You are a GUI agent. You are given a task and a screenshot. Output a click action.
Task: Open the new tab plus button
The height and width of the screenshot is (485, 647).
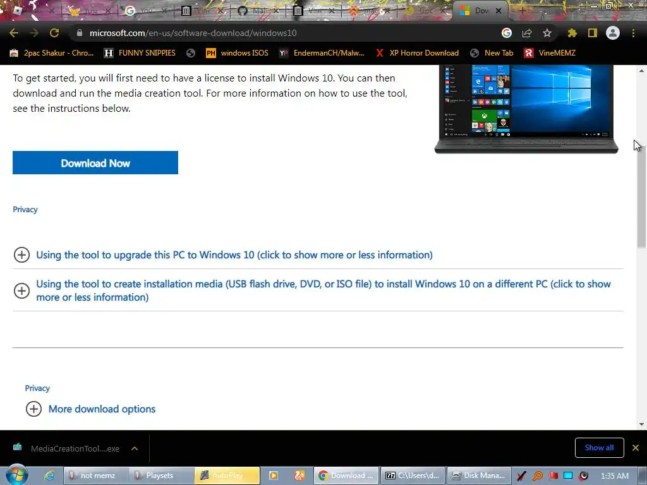click(522, 11)
